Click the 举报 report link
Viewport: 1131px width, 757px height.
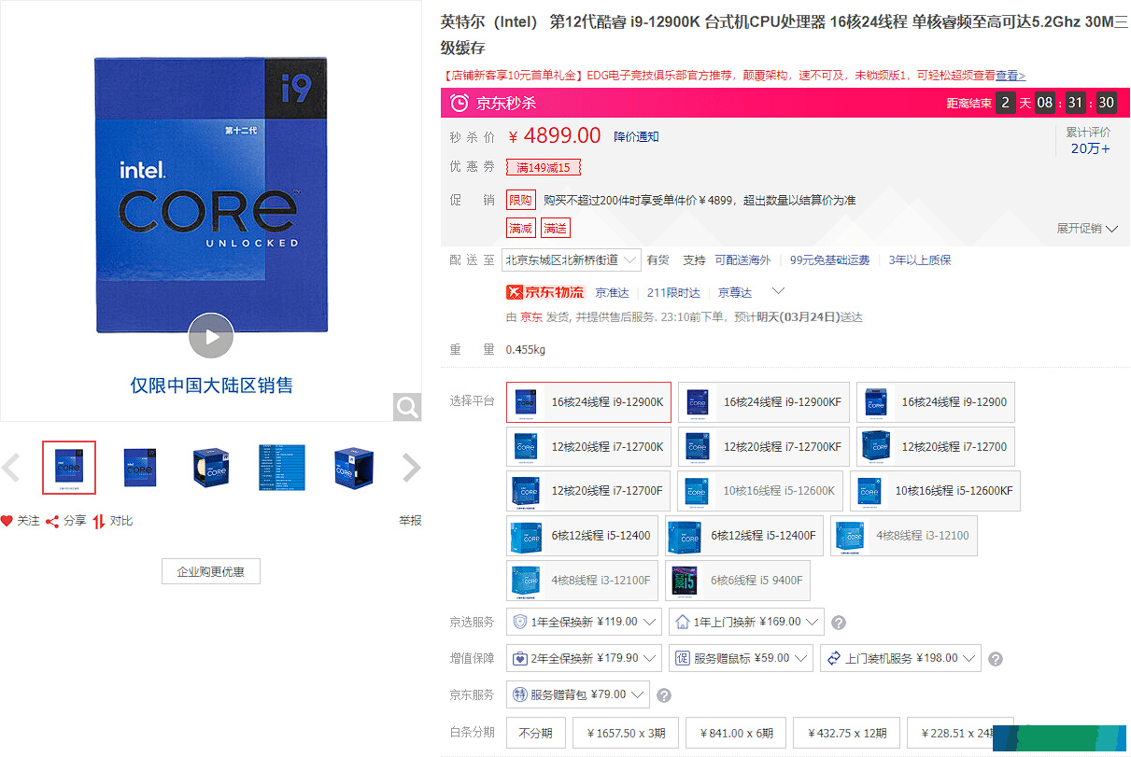coord(411,521)
